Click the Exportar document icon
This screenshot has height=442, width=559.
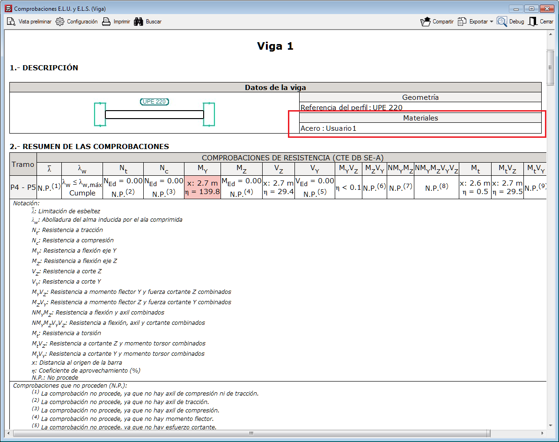tap(462, 22)
